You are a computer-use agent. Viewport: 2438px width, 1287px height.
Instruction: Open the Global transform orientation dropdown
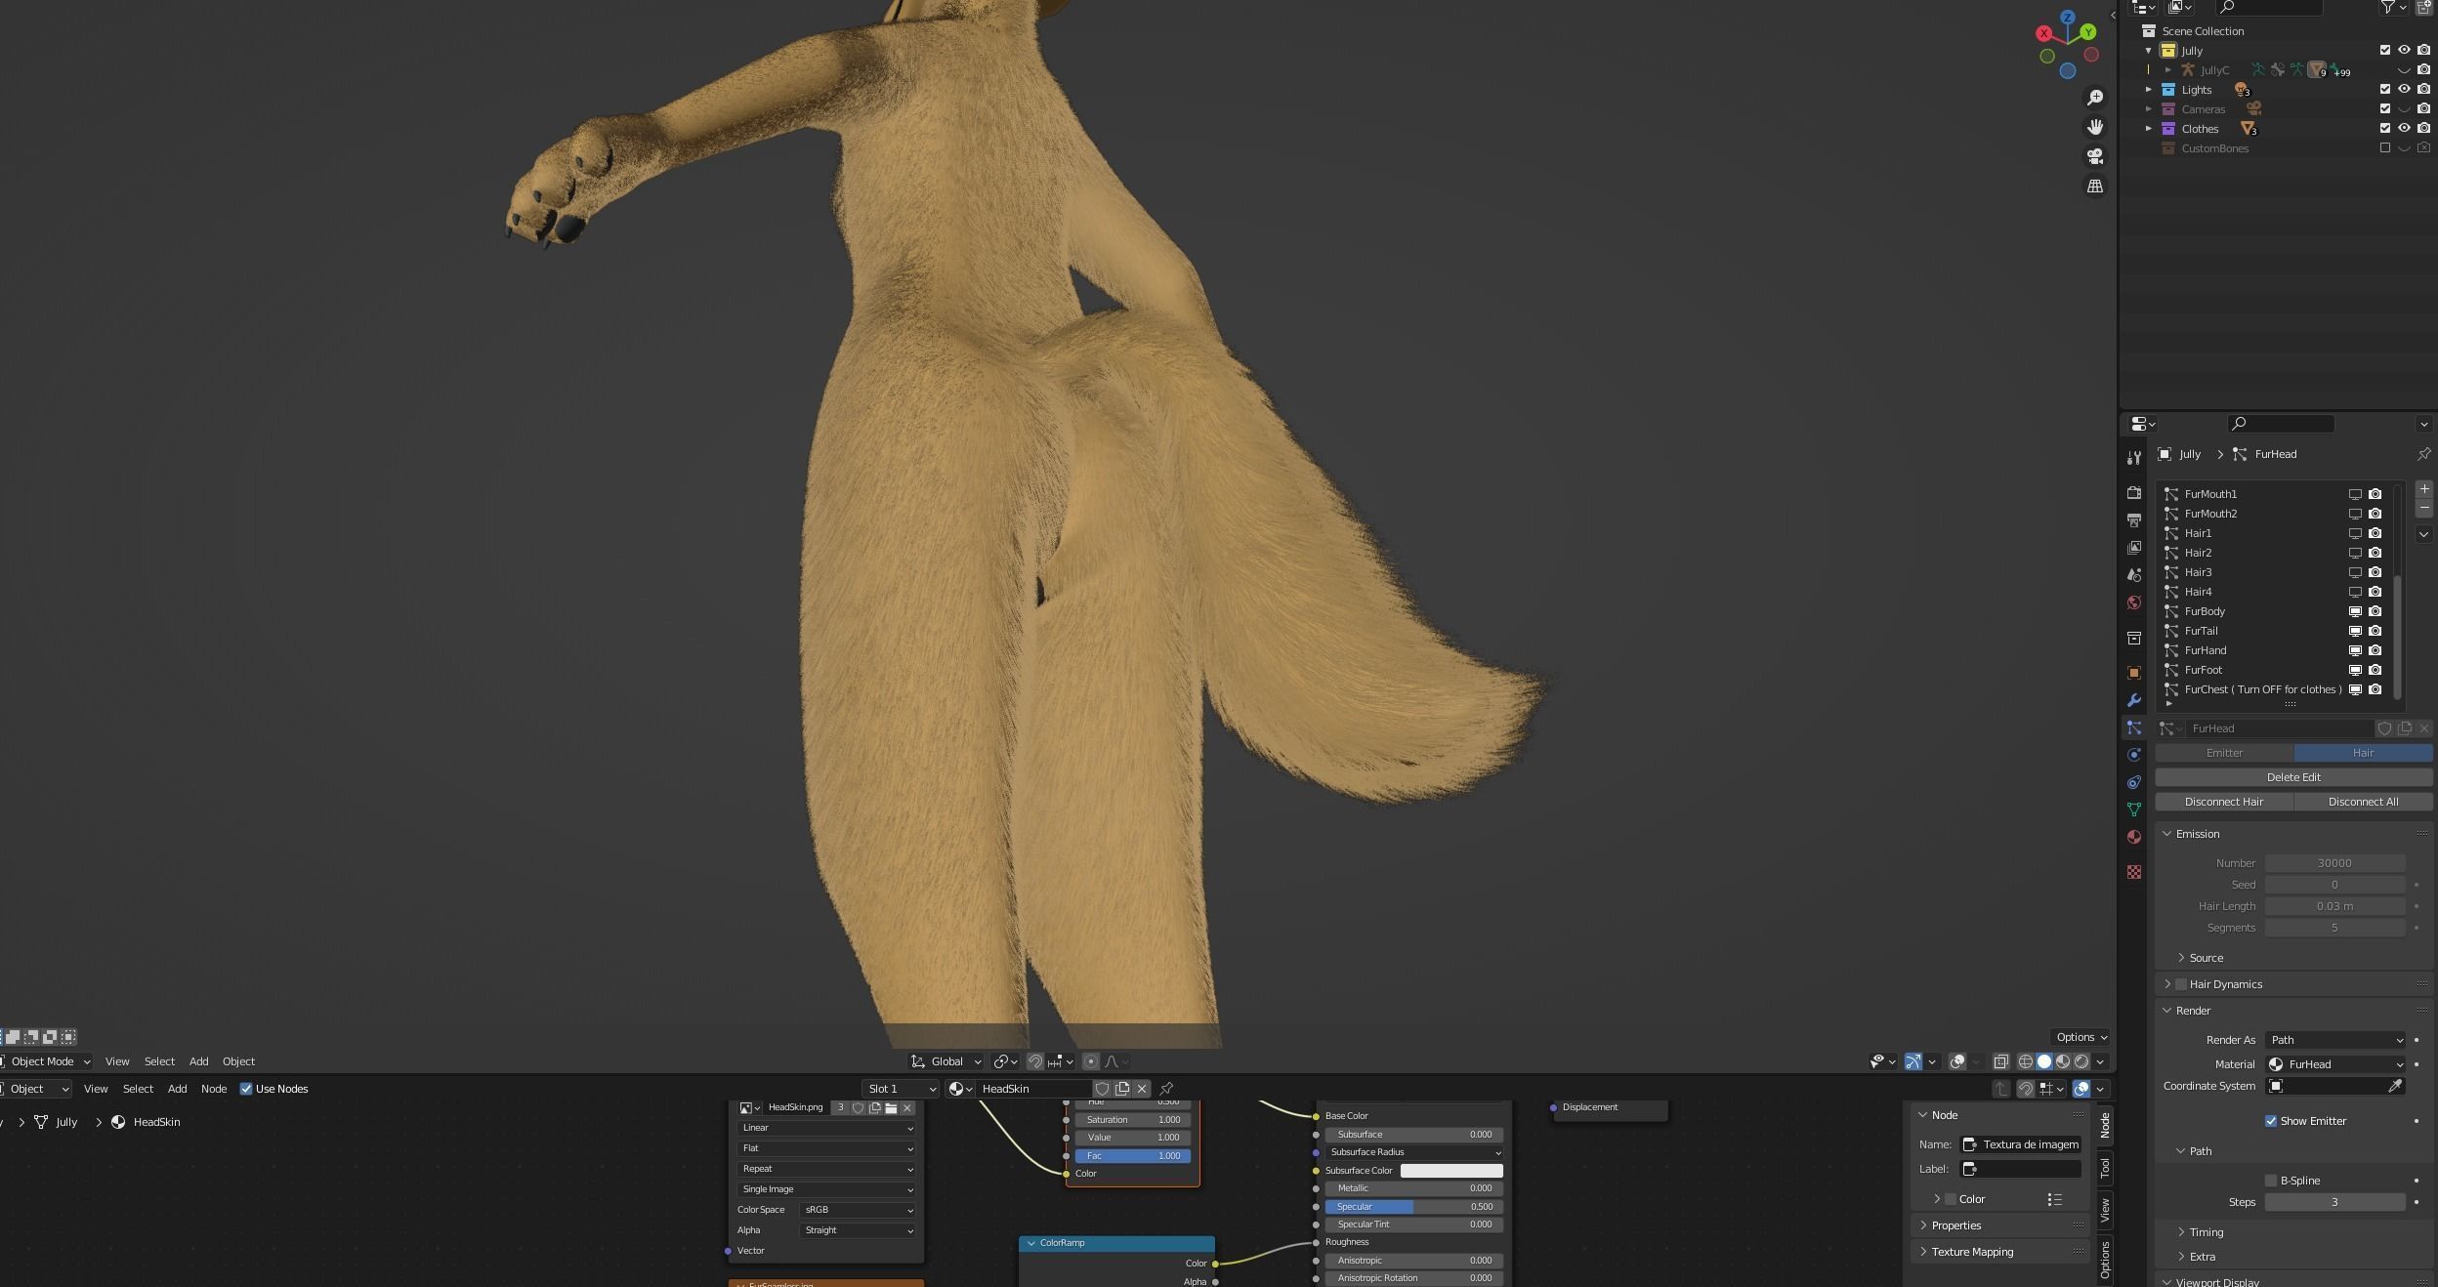(946, 1061)
